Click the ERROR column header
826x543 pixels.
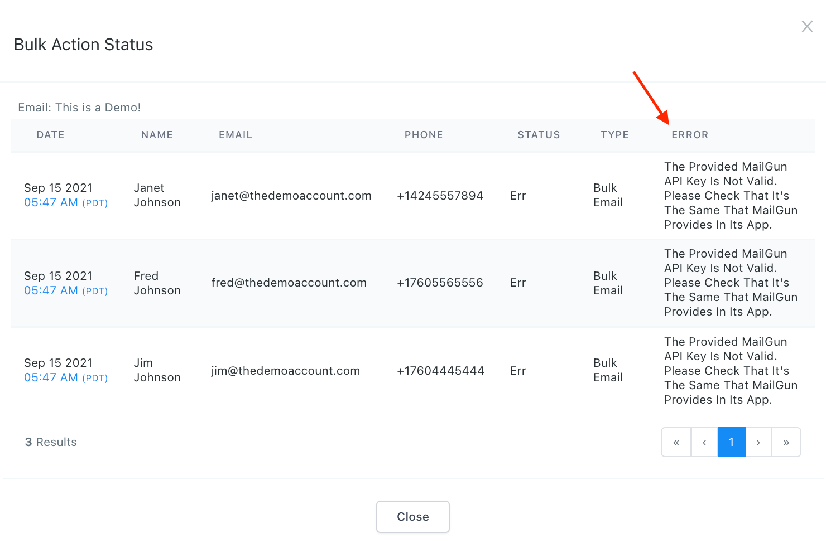pyautogui.click(x=690, y=135)
